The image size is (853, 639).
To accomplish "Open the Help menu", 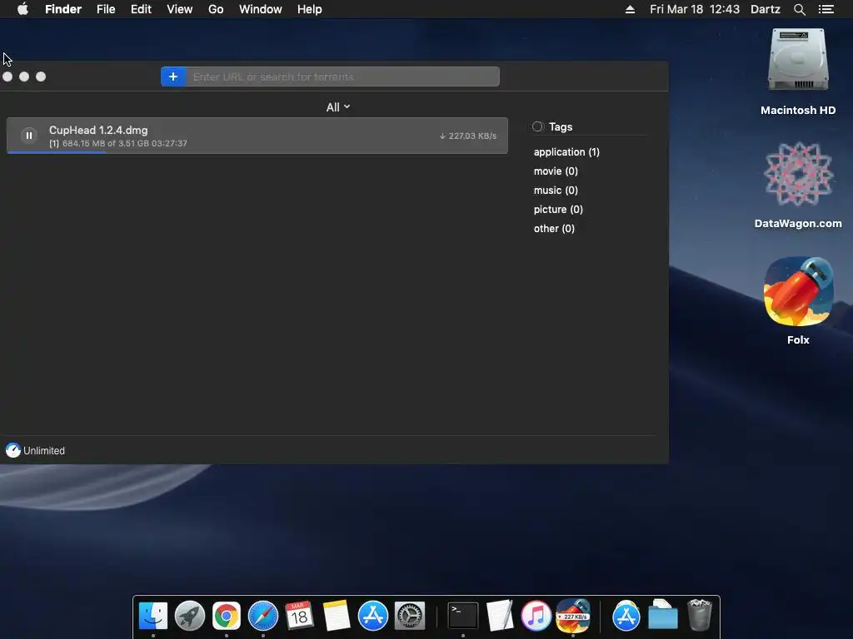I will 310,9.
